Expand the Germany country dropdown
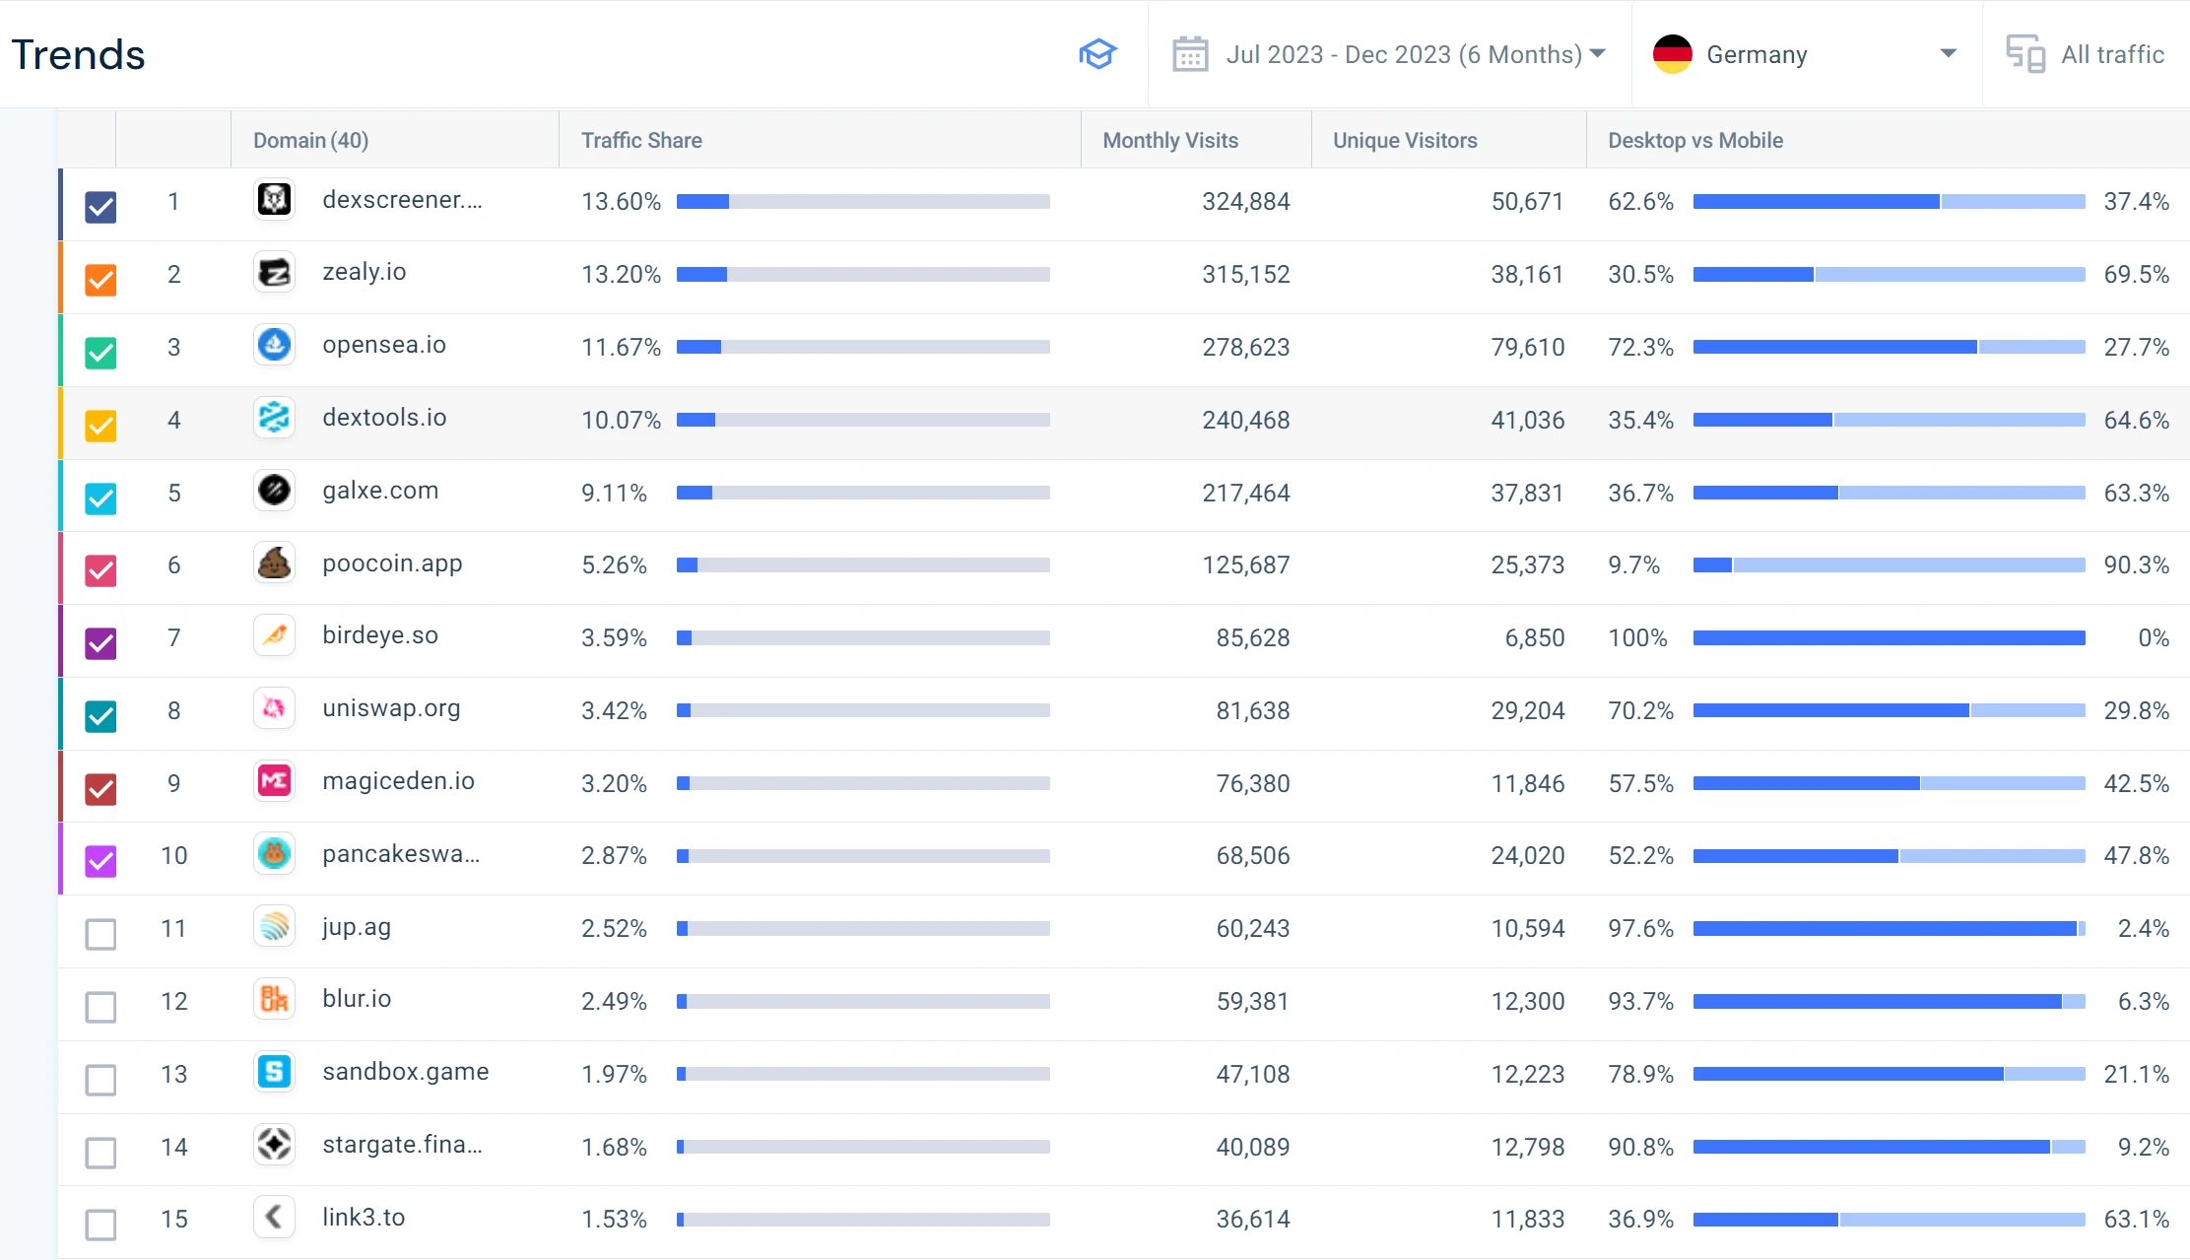The height and width of the screenshot is (1260, 2190). pyautogui.click(x=1805, y=54)
